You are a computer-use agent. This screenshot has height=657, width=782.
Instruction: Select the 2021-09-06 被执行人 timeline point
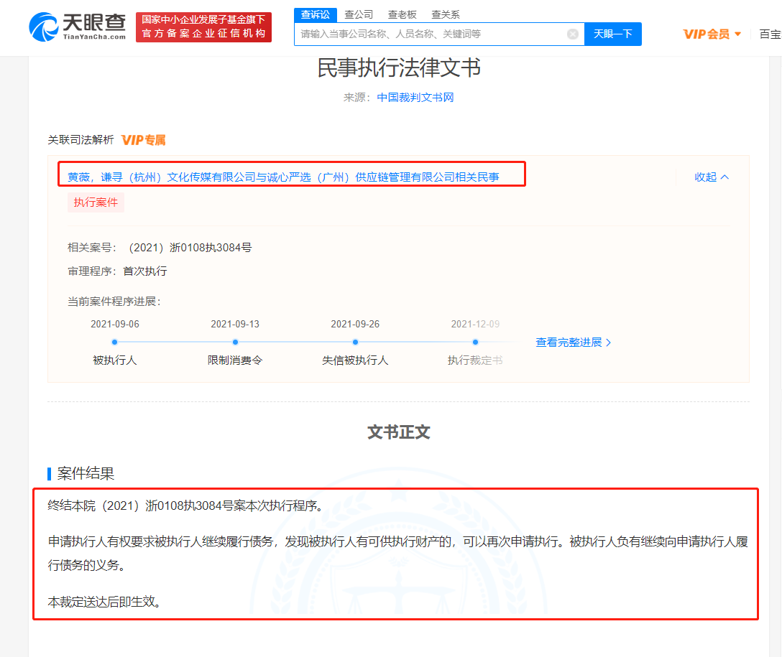(115, 343)
